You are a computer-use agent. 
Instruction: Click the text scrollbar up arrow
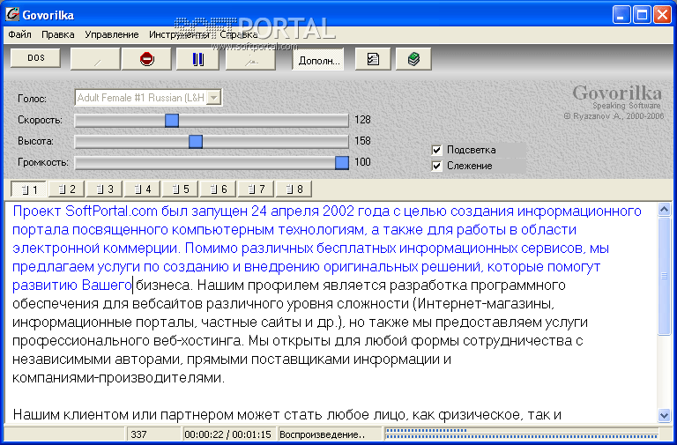pyautogui.click(x=664, y=210)
